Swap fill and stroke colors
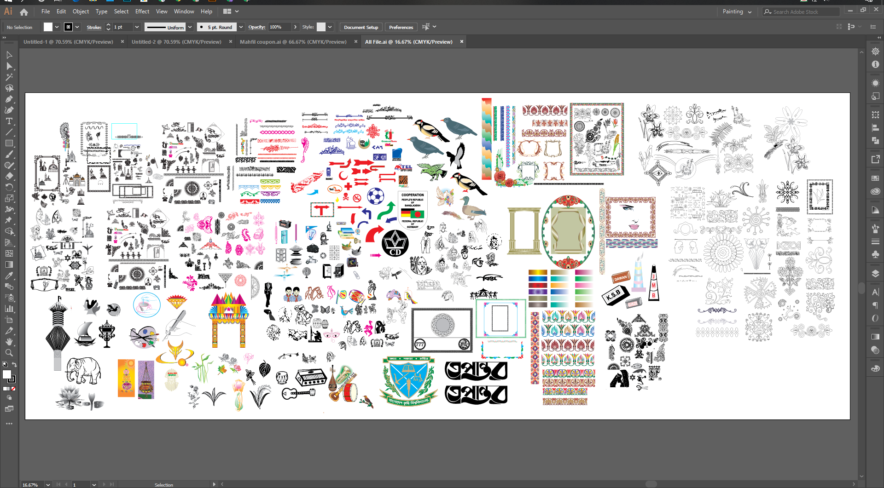 pyautogui.click(x=14, y=365)
